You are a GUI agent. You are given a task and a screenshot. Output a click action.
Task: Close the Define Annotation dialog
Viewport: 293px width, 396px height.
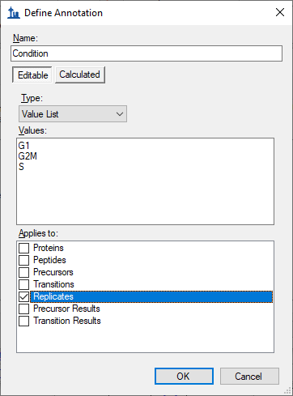coord(280,12)
